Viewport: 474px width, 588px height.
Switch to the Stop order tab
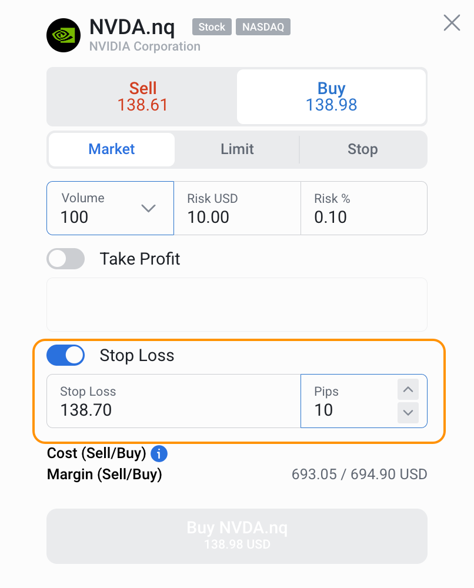pyautogui.click(x=362, y=149)
